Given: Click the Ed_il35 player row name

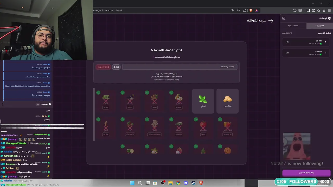Looking at the screenshot, I should pos(319,41).
